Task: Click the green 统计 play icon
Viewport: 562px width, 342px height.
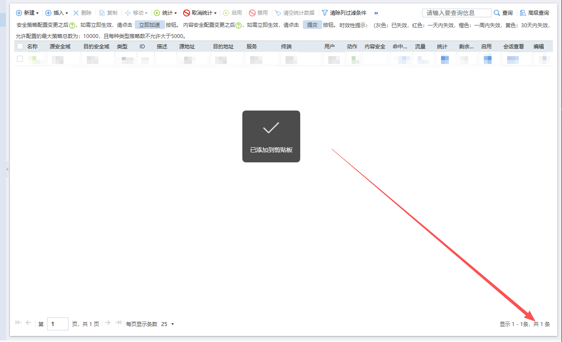Action: (157, 13)
